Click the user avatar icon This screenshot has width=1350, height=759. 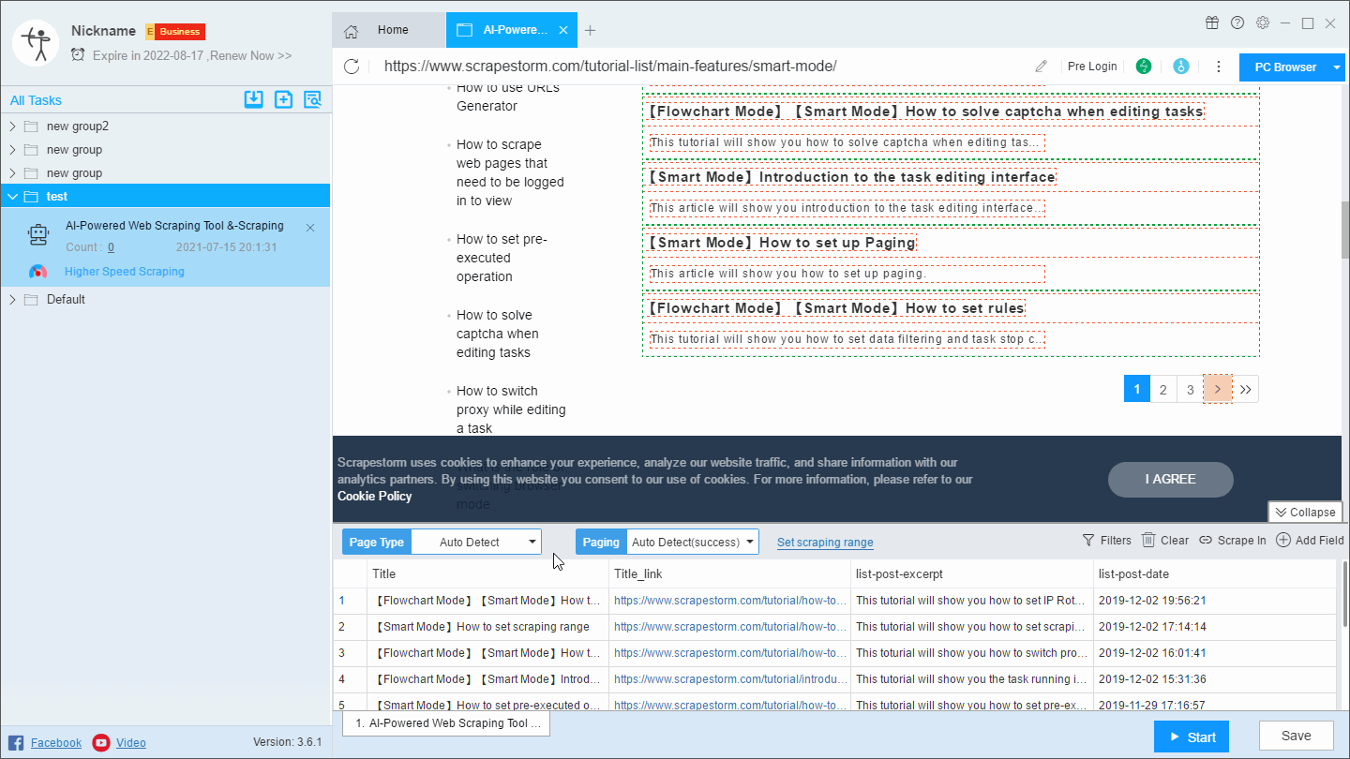click(37, 42)
